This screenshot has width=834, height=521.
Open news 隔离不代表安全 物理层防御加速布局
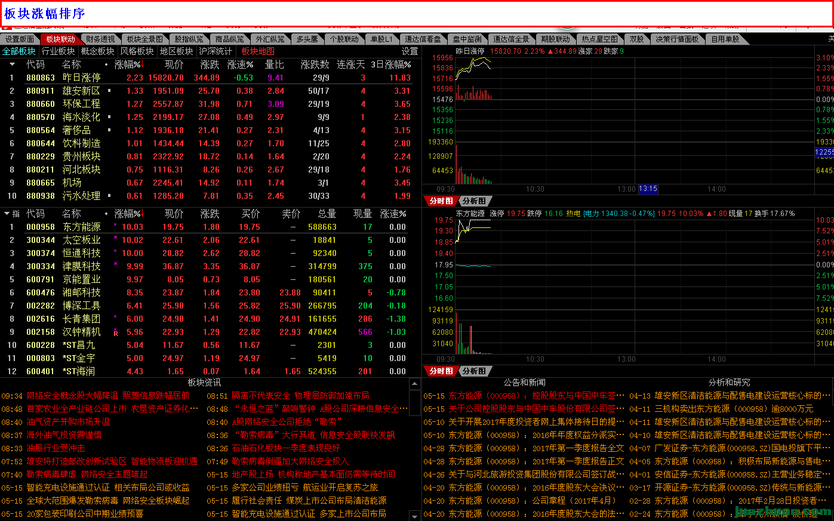(x=300, y=396)
